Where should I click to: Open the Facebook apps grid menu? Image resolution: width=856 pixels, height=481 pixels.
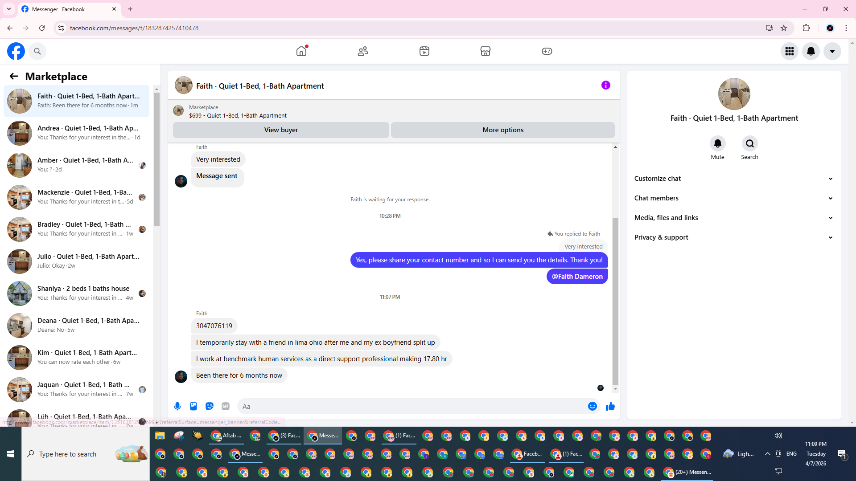tap(790, 51)
